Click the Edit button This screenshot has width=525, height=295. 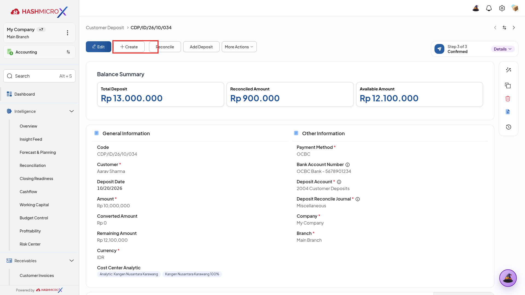point(98,47)
